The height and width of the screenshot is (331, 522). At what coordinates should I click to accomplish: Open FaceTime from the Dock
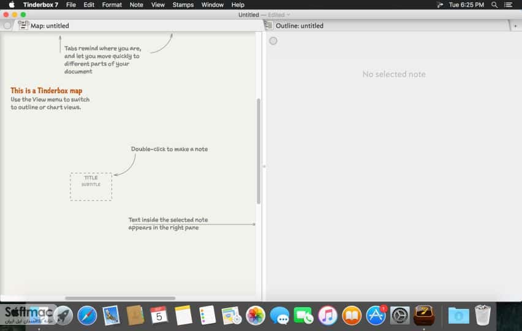pyautogui.click(x=303, y=315)
